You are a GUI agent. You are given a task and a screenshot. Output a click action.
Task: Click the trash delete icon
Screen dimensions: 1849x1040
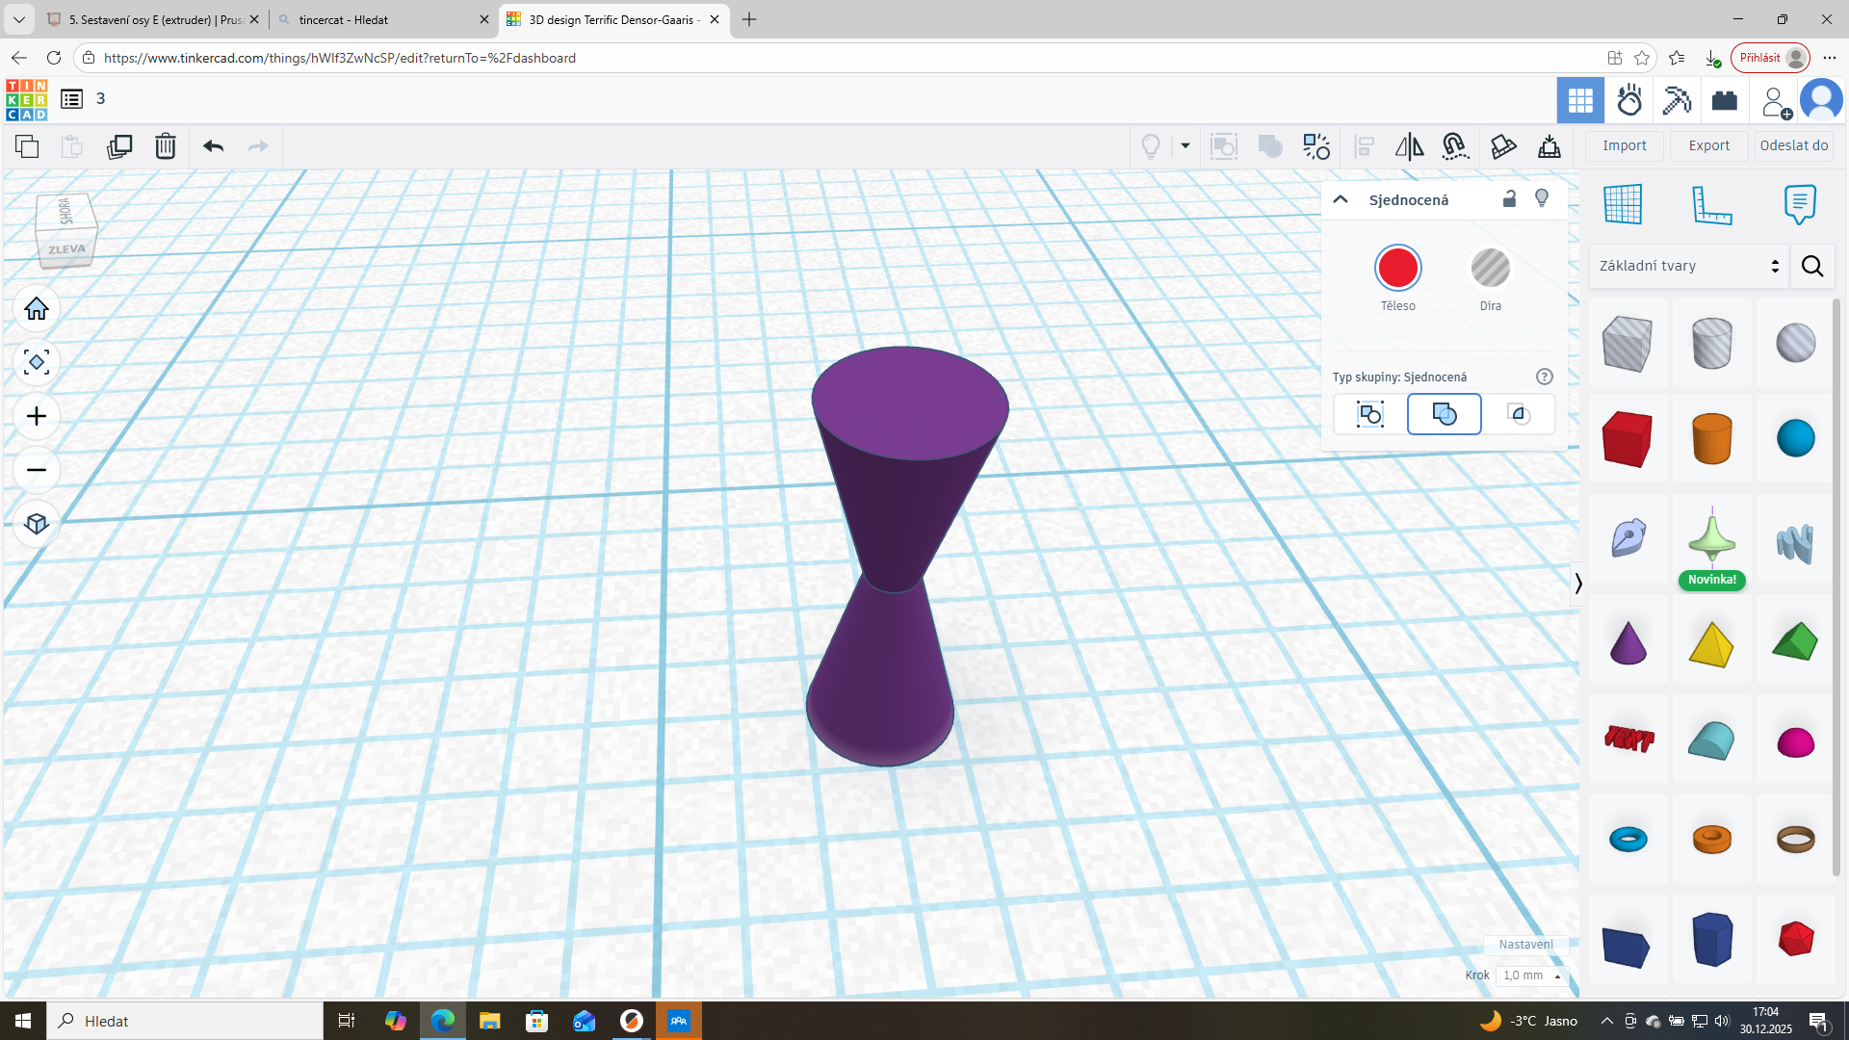coord(166,146)
